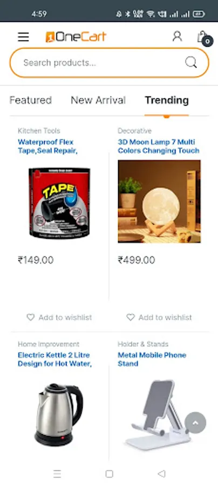
Task: Tap the moon lamp product image
Action: [x=159, y=201]
